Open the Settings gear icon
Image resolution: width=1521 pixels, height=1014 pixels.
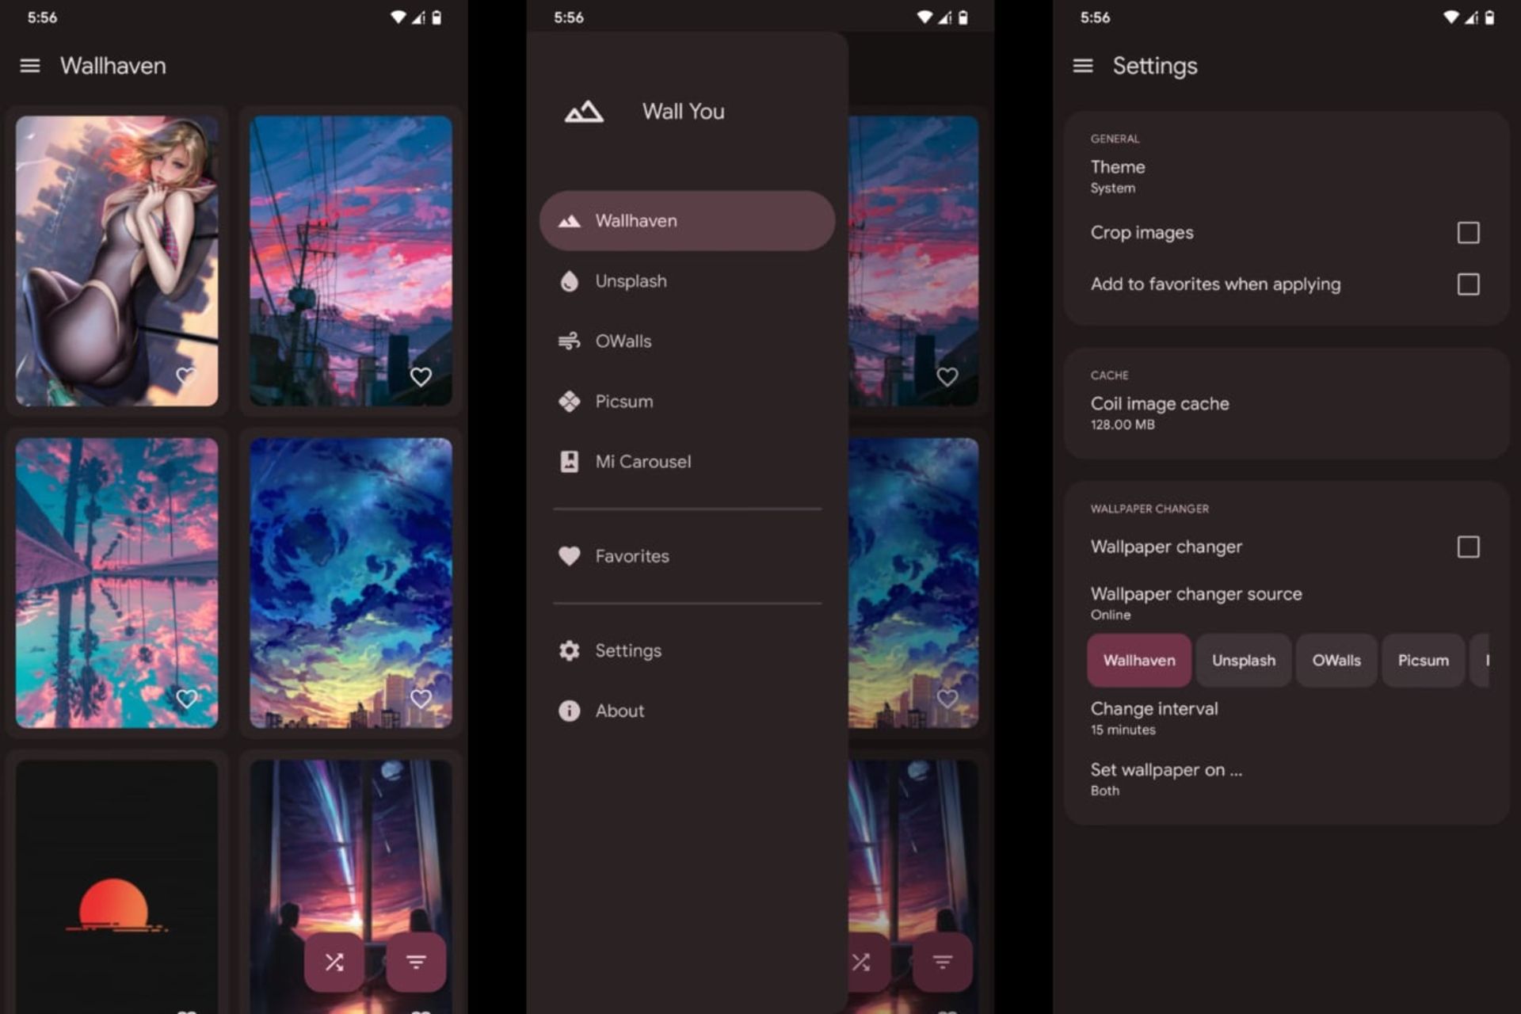568,650
